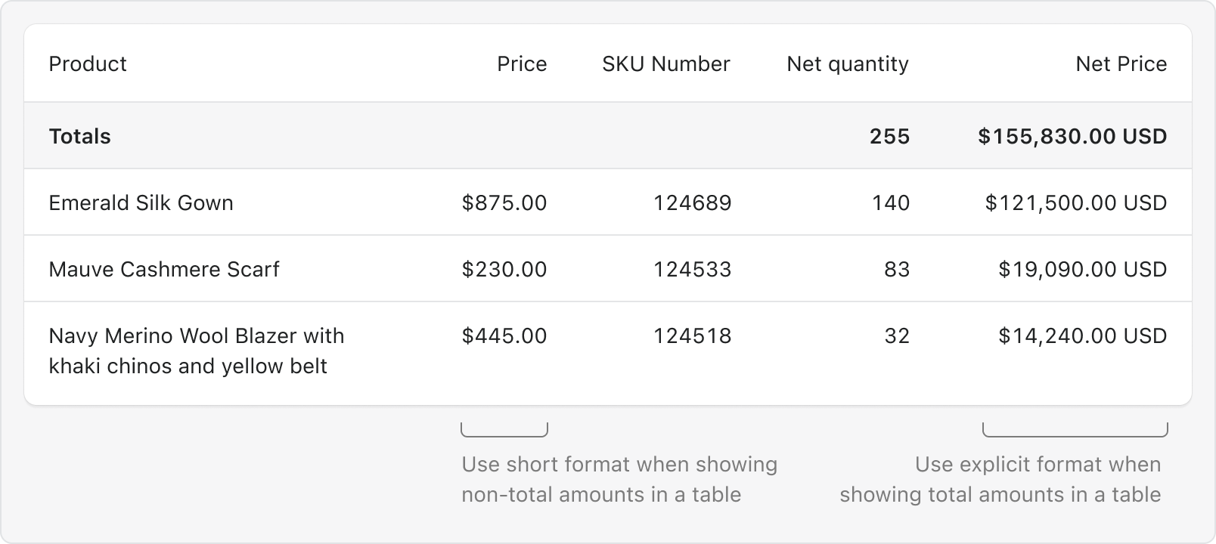1216x544 pixels.
Task: Click the Price column header
Action: (x=522, y=63)
